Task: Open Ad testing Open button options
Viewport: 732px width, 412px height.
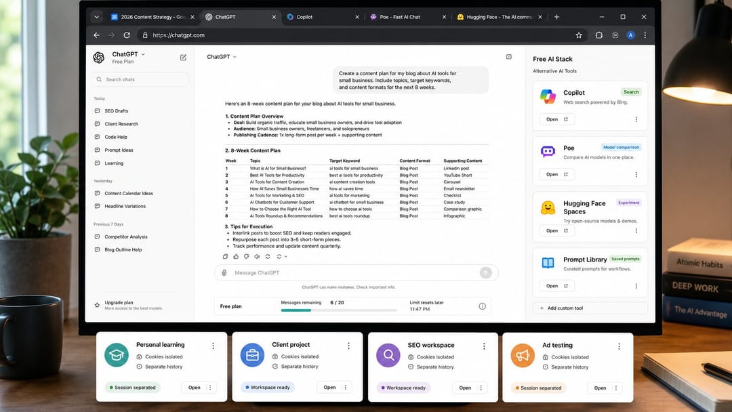Action: (615, 388)
